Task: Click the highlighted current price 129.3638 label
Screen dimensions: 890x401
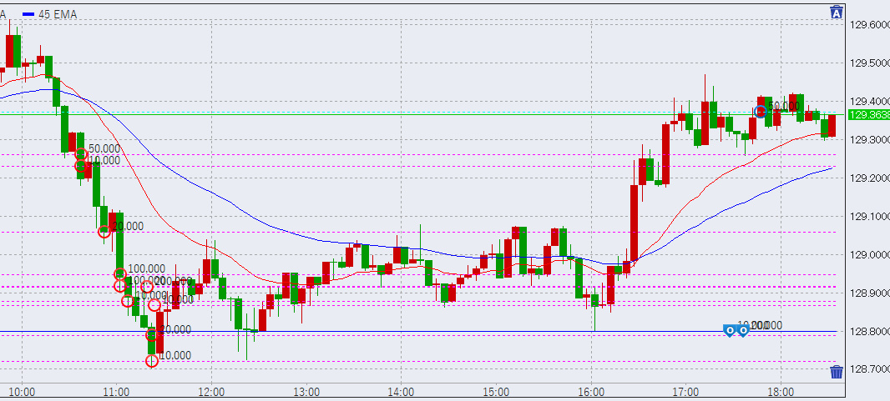Action: tap(868, 114)
